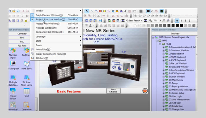The image size is (206, 118).
Task: Select the Note Book component
Action: [26, 65]
